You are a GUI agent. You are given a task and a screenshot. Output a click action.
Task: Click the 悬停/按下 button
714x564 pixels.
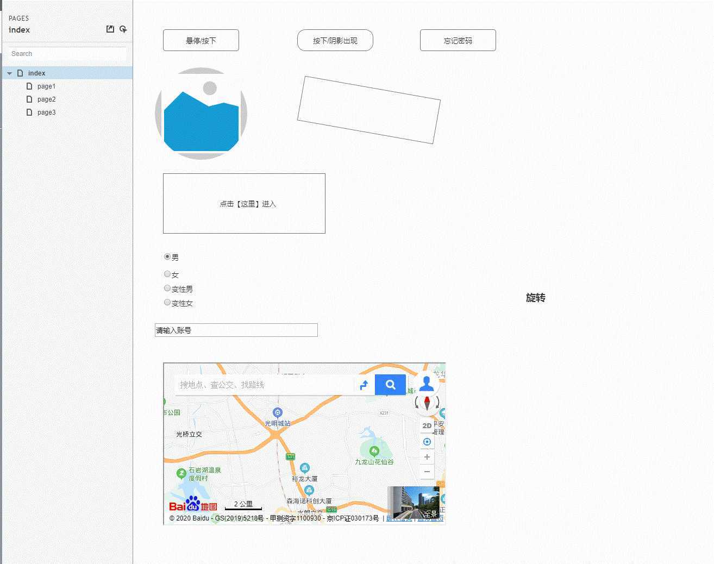(x=201, y=40)
